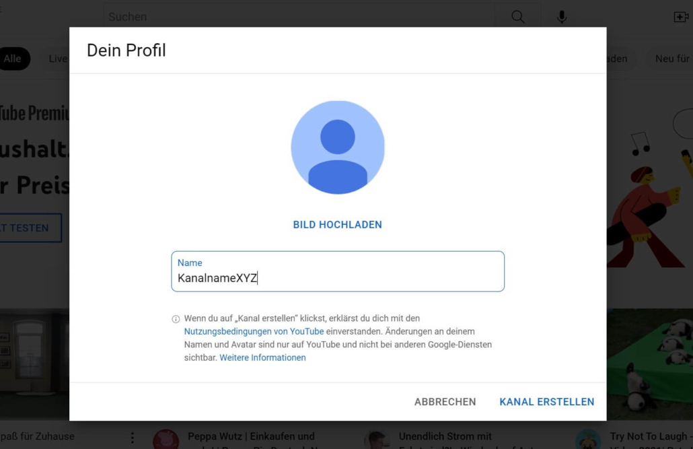The image size is (693, 449).
Task: Click the Peppa Wutz channel avatar
Action: point(166,440)
